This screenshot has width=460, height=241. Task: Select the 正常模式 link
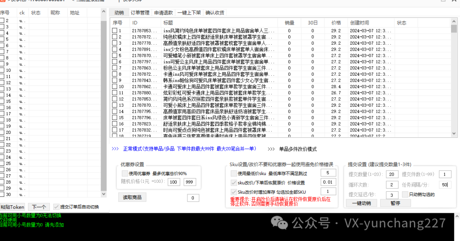pyautogui.click(x=190, y=149)
